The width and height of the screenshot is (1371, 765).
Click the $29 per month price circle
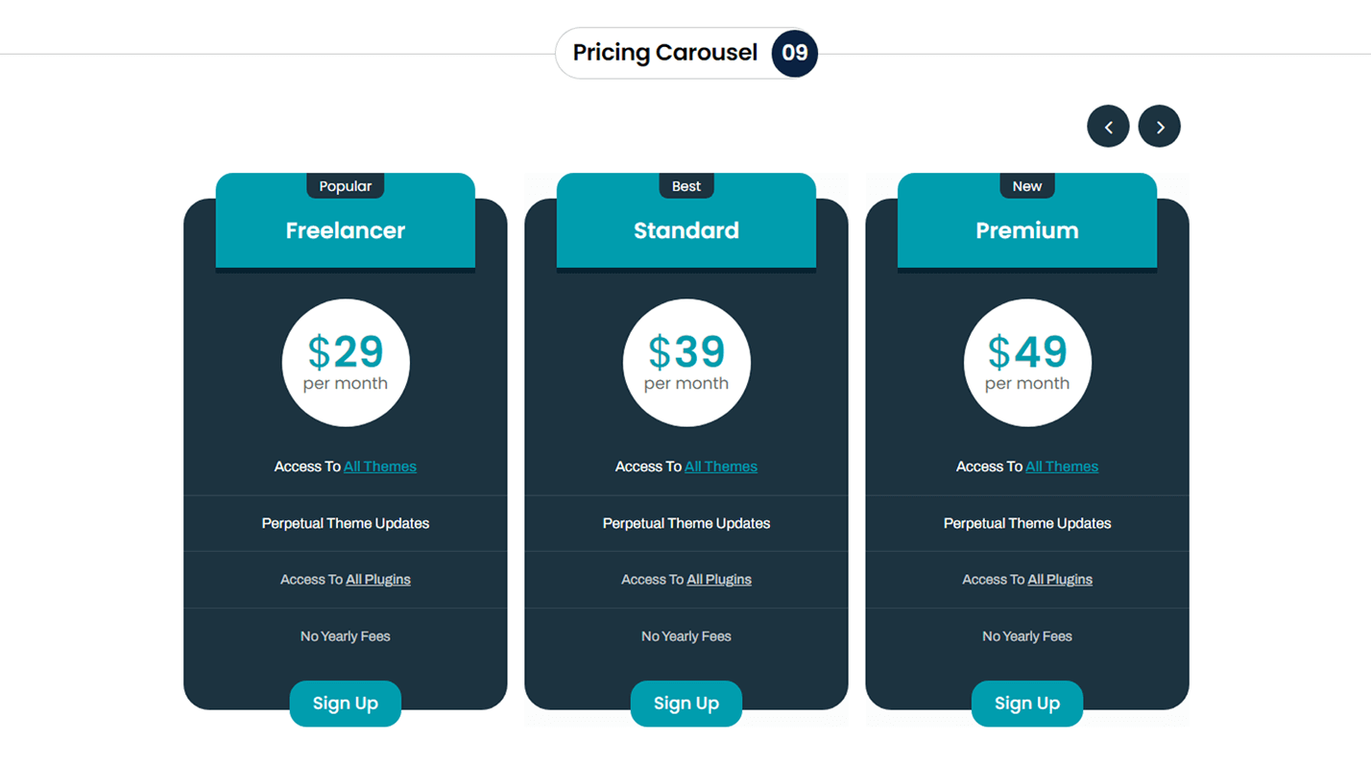tap(346, 363)
